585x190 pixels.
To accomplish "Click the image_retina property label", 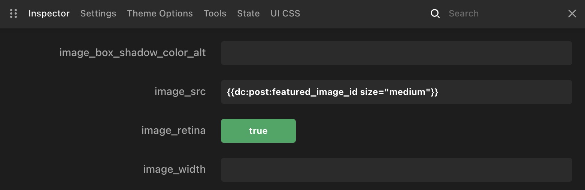I will coord(173,131).
